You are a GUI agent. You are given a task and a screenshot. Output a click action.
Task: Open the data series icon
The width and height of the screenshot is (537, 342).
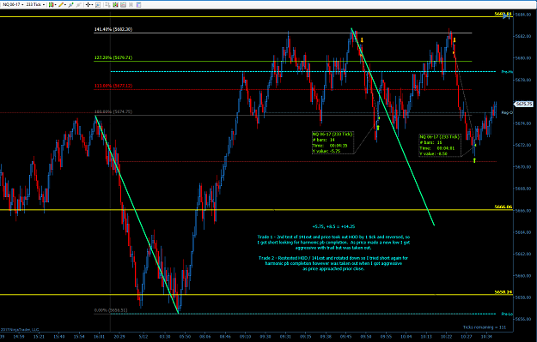point(115,4)
